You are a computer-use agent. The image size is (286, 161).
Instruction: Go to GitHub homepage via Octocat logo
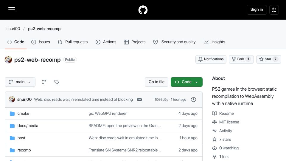(x=143, y=10)
